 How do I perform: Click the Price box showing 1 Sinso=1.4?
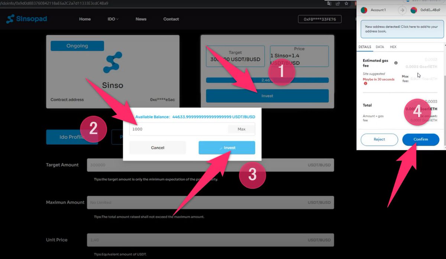coord(299,56)
